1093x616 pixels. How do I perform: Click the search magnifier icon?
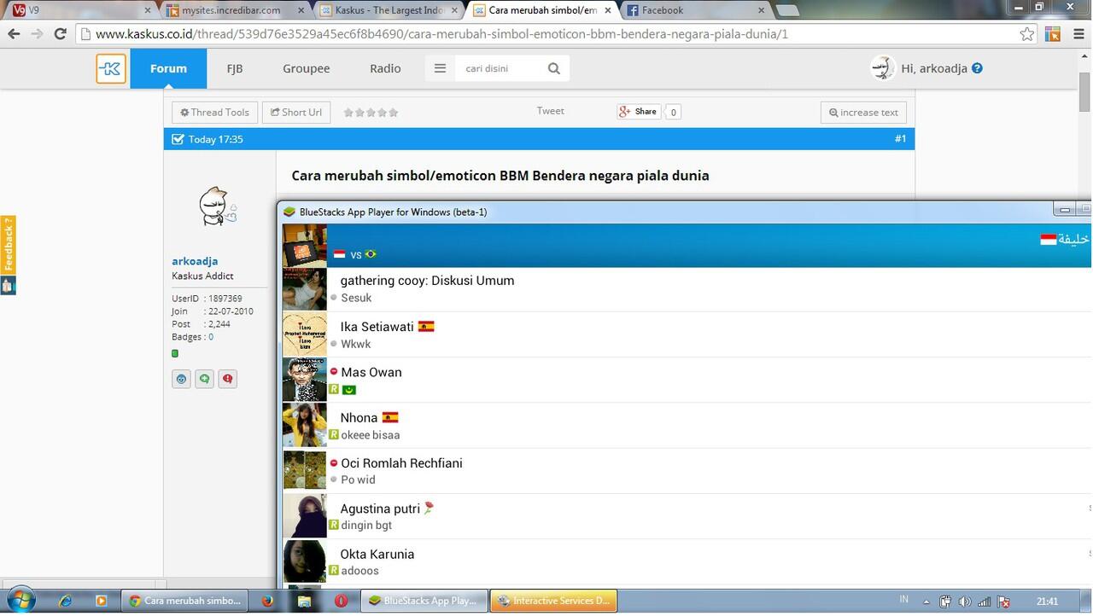(554, 68)
